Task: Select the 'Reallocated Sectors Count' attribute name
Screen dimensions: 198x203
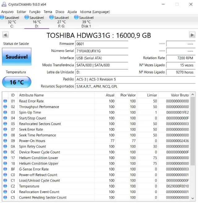Action: point(40,124)
